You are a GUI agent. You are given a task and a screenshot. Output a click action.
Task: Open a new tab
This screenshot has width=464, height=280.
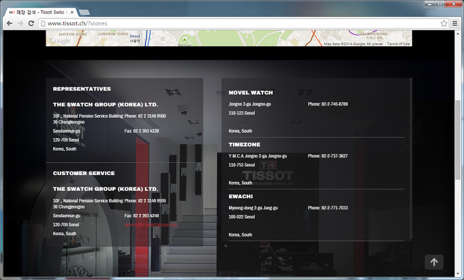pos(84,12)
